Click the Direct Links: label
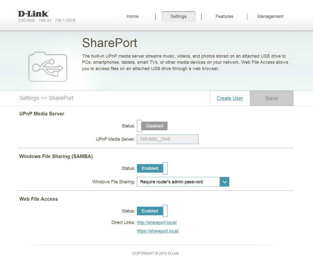313x260 pixels. (x=123, y=222)
